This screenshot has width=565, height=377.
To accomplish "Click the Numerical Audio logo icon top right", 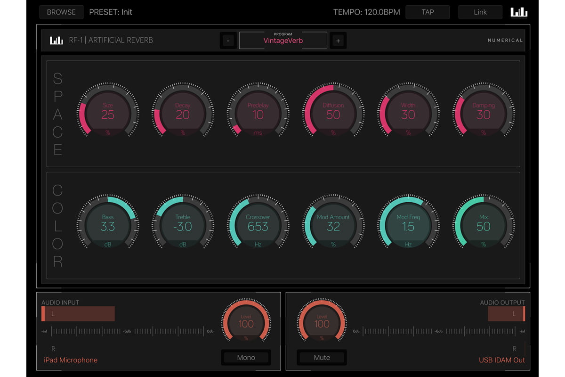I will (519, 12).
